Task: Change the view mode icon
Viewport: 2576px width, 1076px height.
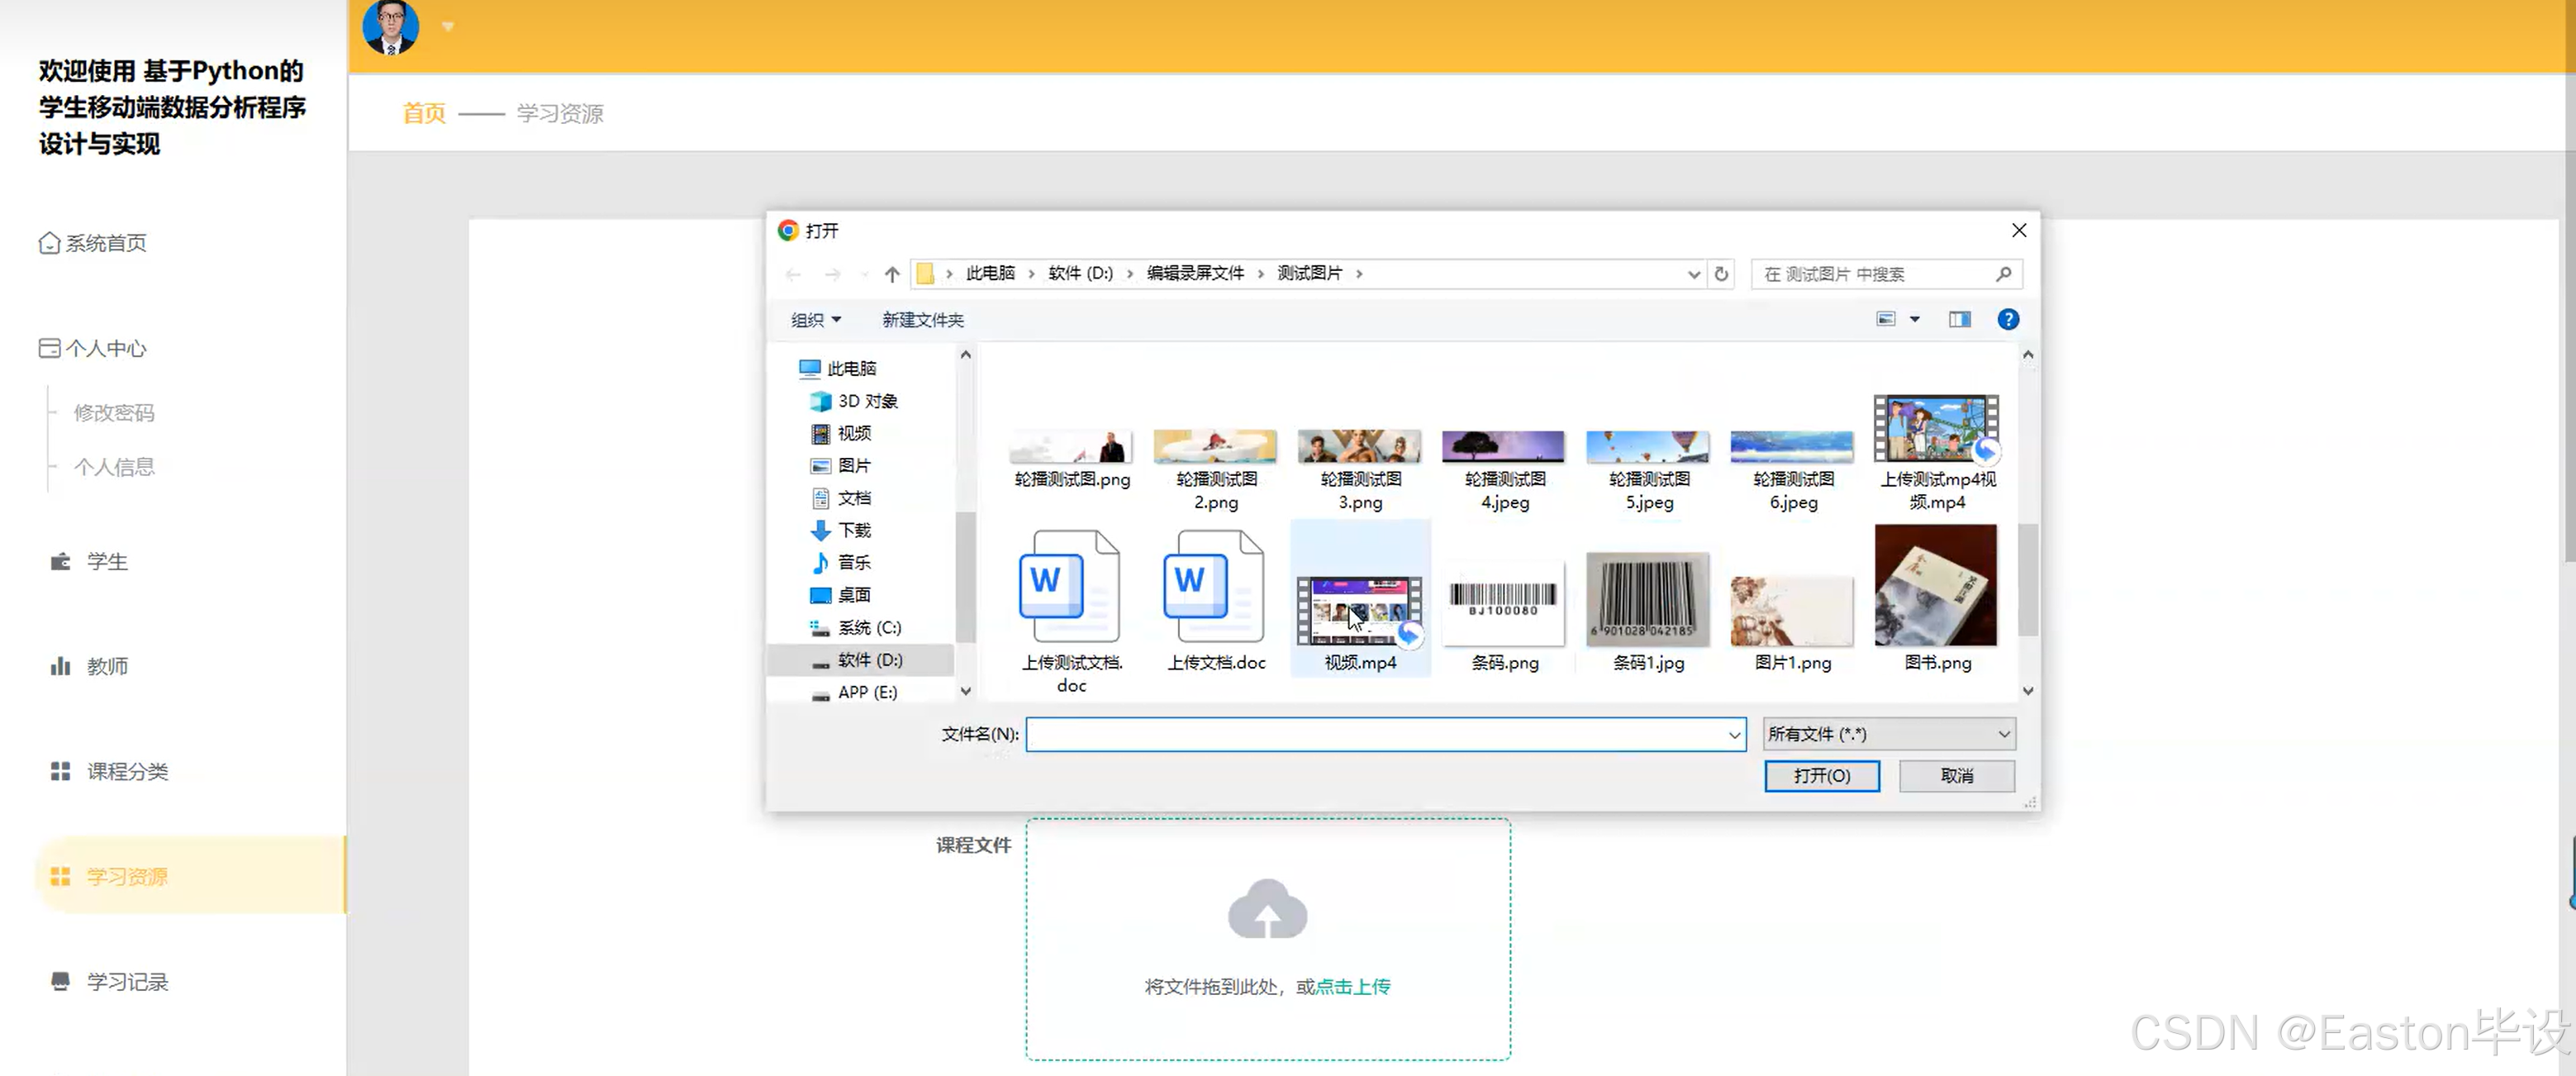Action: 1885,319
